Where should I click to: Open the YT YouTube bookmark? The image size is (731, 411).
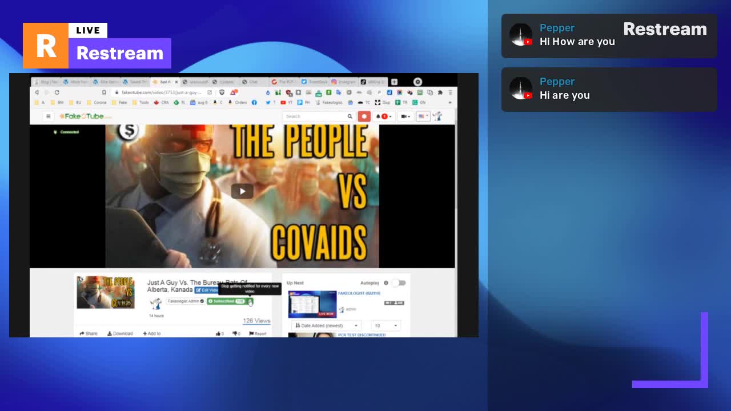(287, 103)
